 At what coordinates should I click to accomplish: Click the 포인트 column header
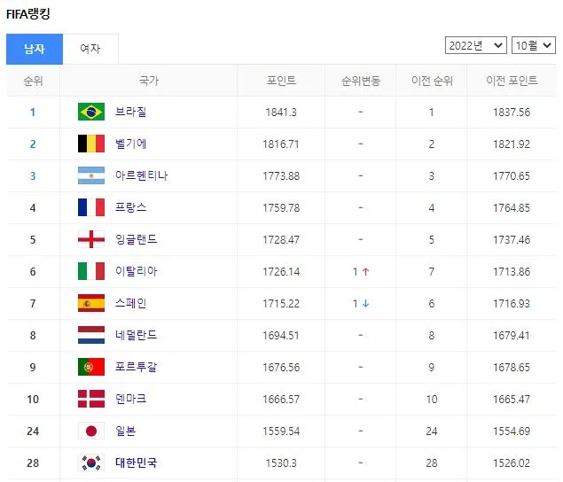pyautogui.click(x=281, y=81)
